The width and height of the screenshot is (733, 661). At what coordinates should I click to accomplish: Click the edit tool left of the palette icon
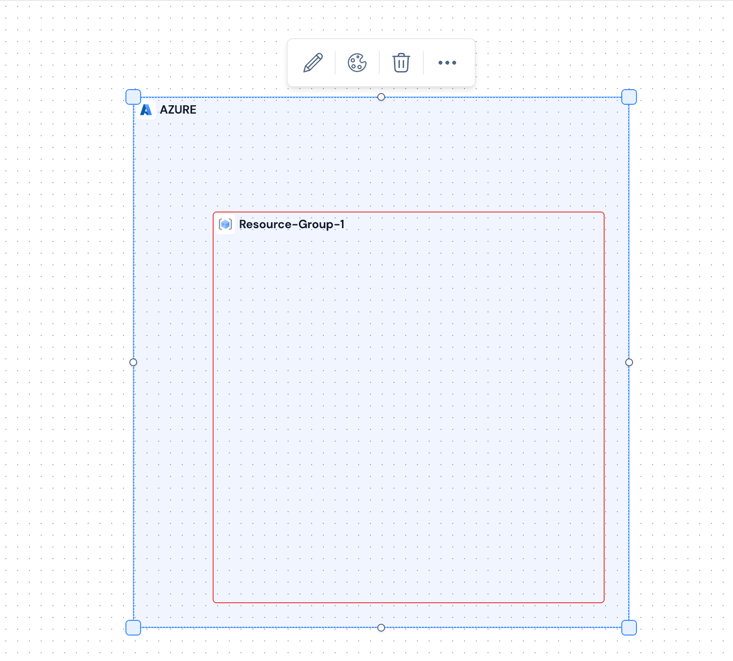pos(312,62)
